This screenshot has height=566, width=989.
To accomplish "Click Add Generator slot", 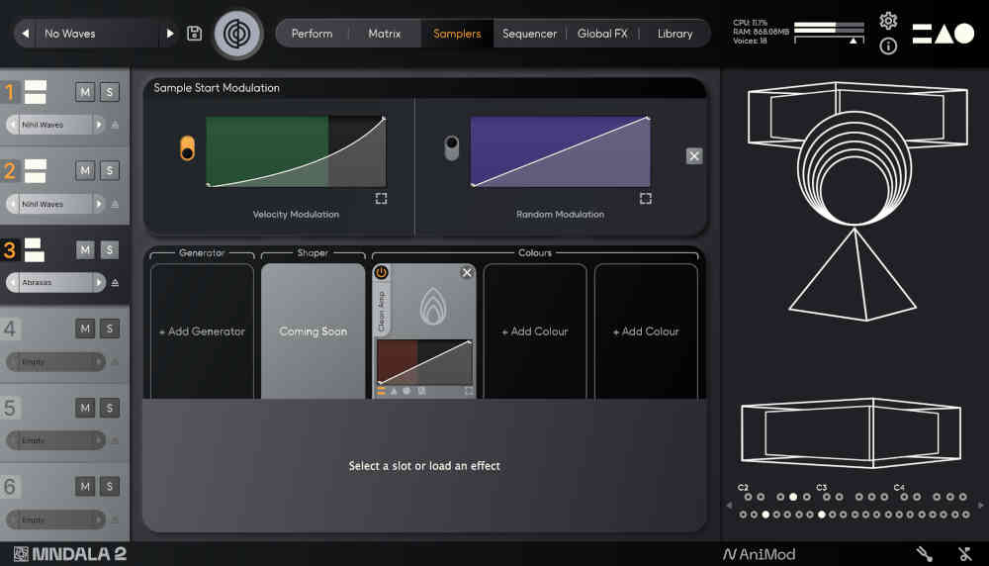I will (x=202, y=331).
